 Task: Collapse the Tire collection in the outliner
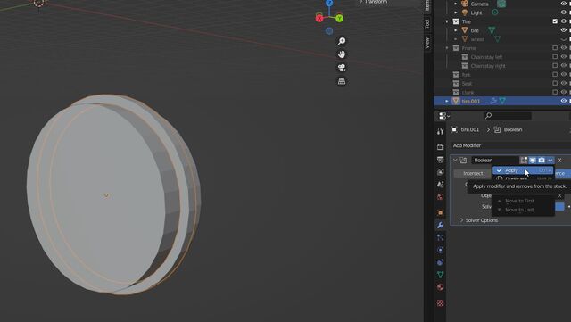tap(447, 21)
